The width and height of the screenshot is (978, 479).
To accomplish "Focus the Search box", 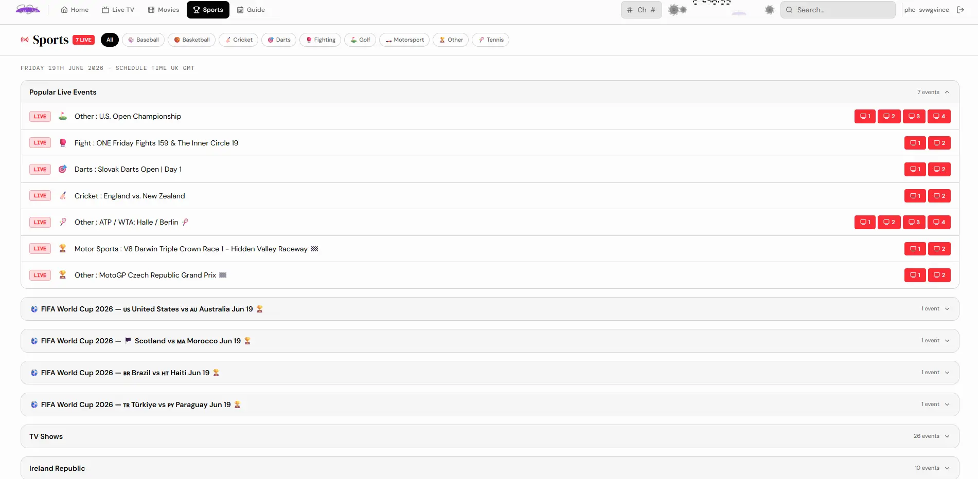I will (838, 10).
